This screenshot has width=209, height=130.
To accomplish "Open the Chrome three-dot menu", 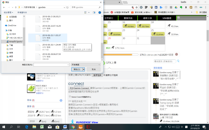I will pyautogui.click(x=206, y=8).
